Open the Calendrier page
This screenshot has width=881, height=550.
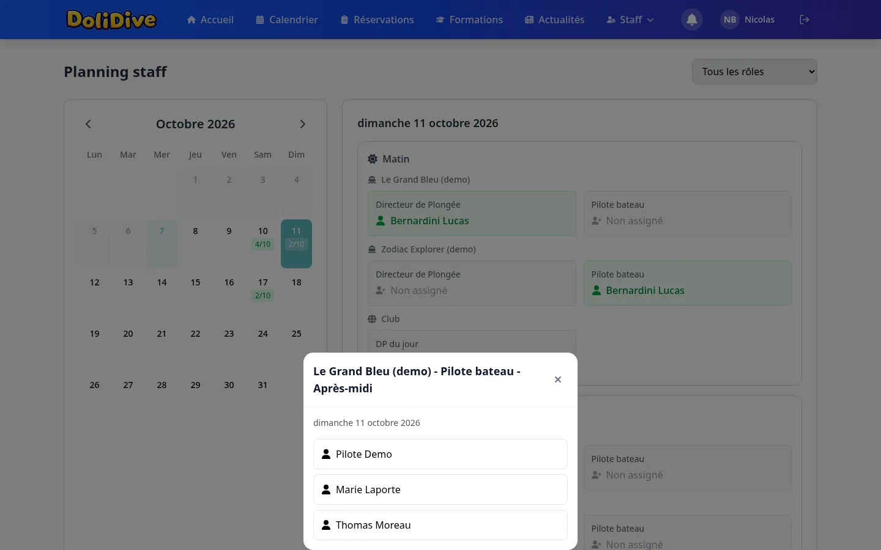tap(287, 20)
